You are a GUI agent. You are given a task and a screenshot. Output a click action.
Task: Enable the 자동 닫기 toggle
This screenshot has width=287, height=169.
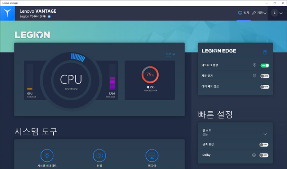point(265,76)
